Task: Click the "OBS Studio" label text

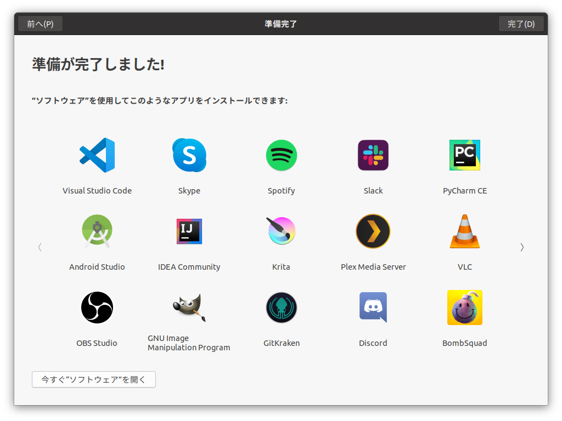Action: (97, 343)
